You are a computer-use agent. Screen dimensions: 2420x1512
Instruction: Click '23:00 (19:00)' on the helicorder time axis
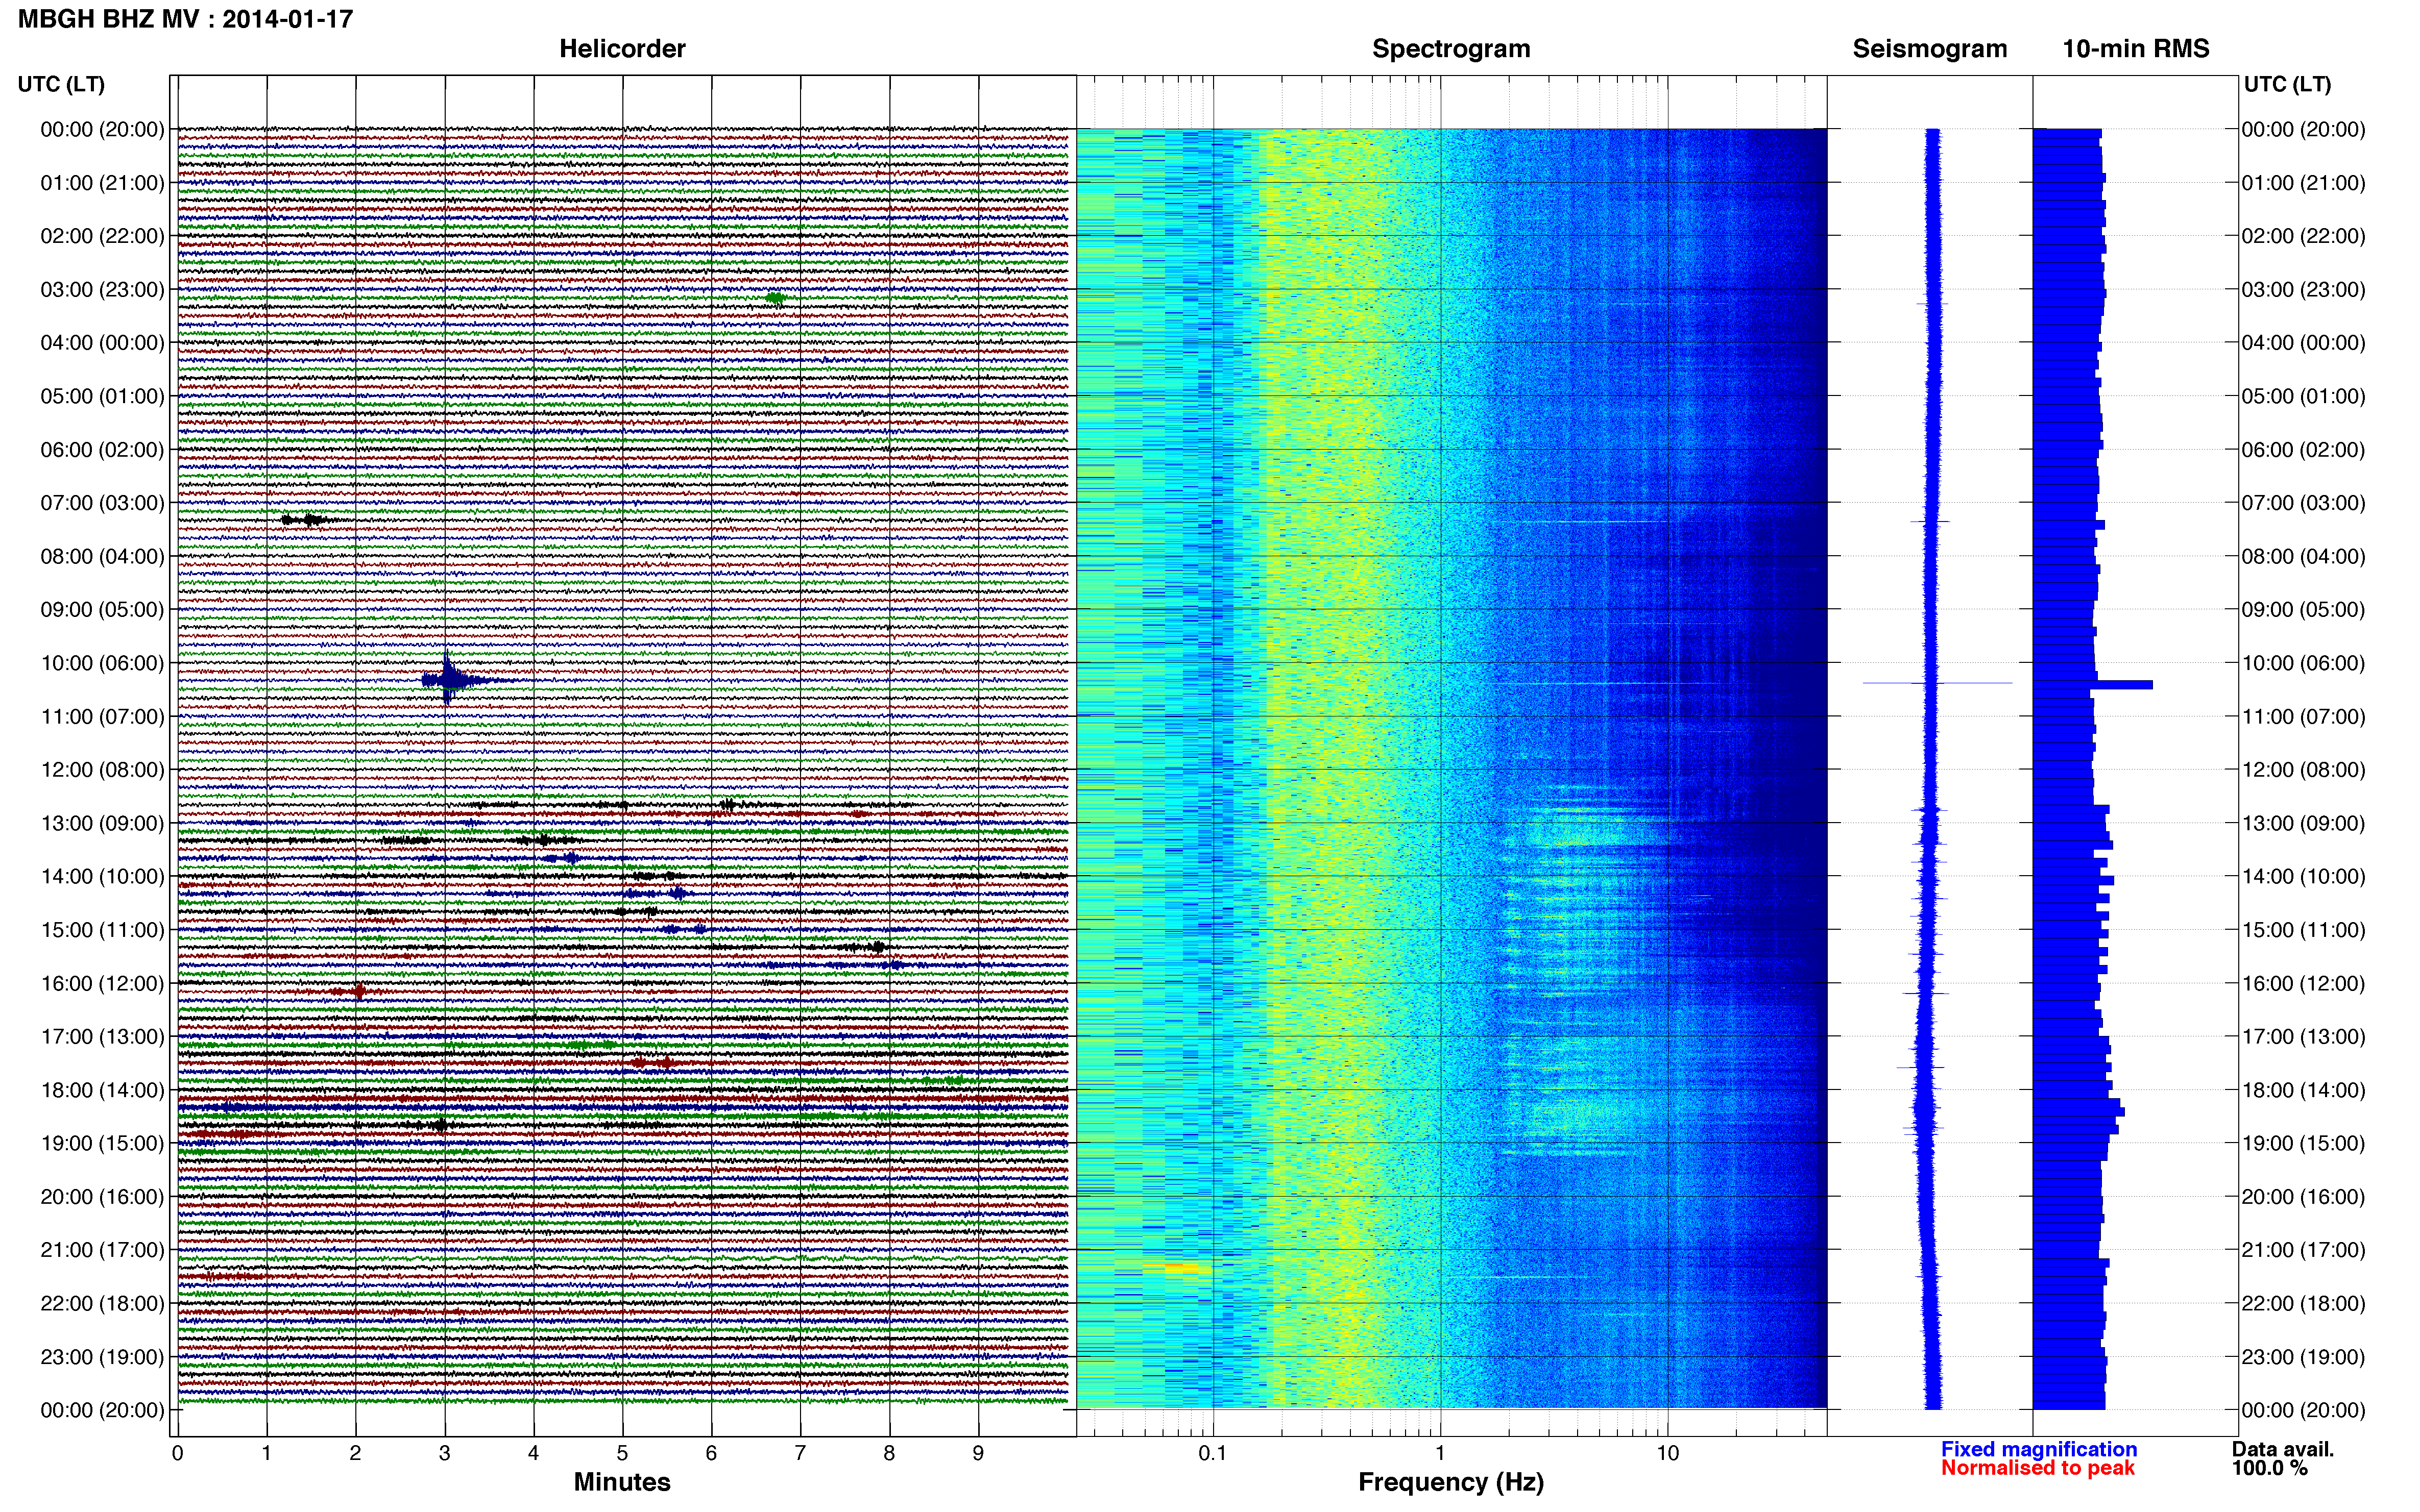tap(102, 1357)
